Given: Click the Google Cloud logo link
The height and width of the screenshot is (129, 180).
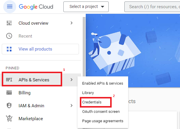Looking at the screenshot, I should point(36,6).
